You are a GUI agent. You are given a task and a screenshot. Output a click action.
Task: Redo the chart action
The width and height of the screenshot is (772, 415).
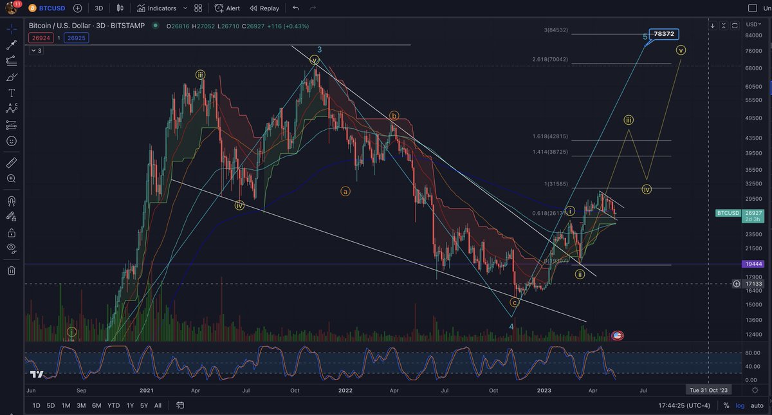point(313,8)
